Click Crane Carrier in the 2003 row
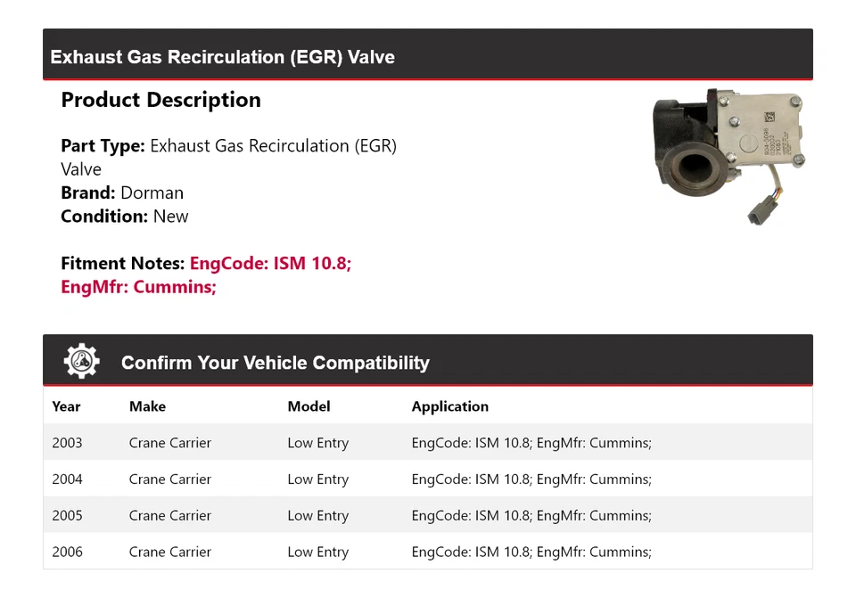The height and width of the screenshot is (598, 856). (x=169, y=443)
